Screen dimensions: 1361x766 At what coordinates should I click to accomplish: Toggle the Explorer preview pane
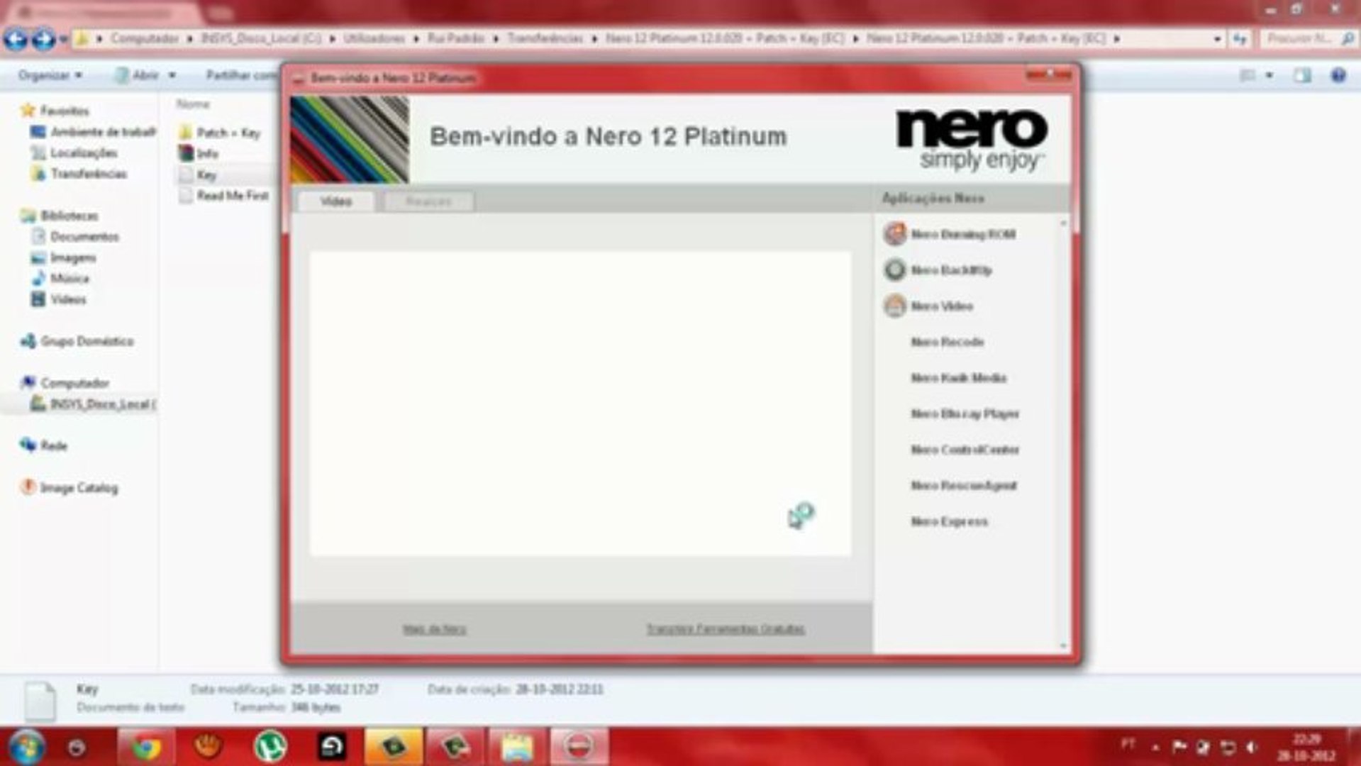click(x=1302, y=75)
